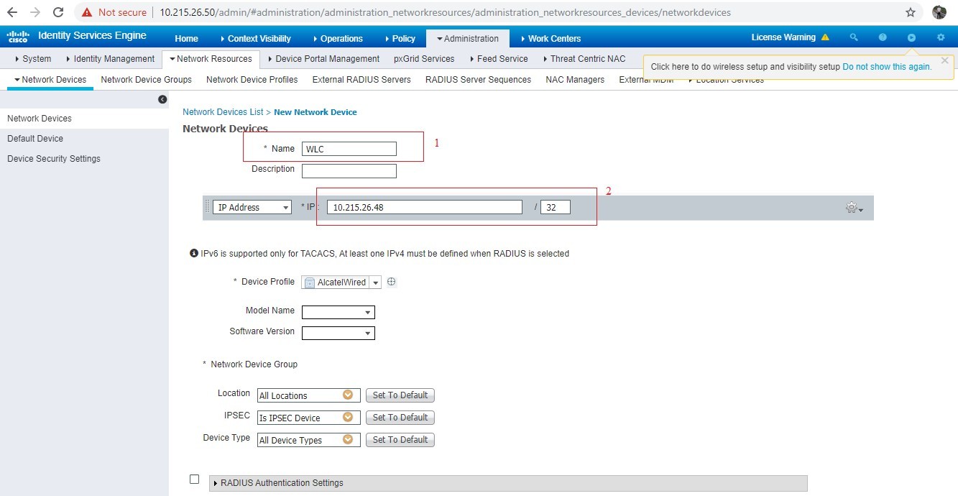Click Set To Default for IPSEC
Image resolution: width=958 pixels, height=496 pixels.
[400, 418]
